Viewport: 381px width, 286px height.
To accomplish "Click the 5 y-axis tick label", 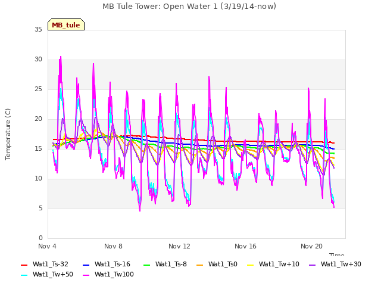I will click(40, 209).
